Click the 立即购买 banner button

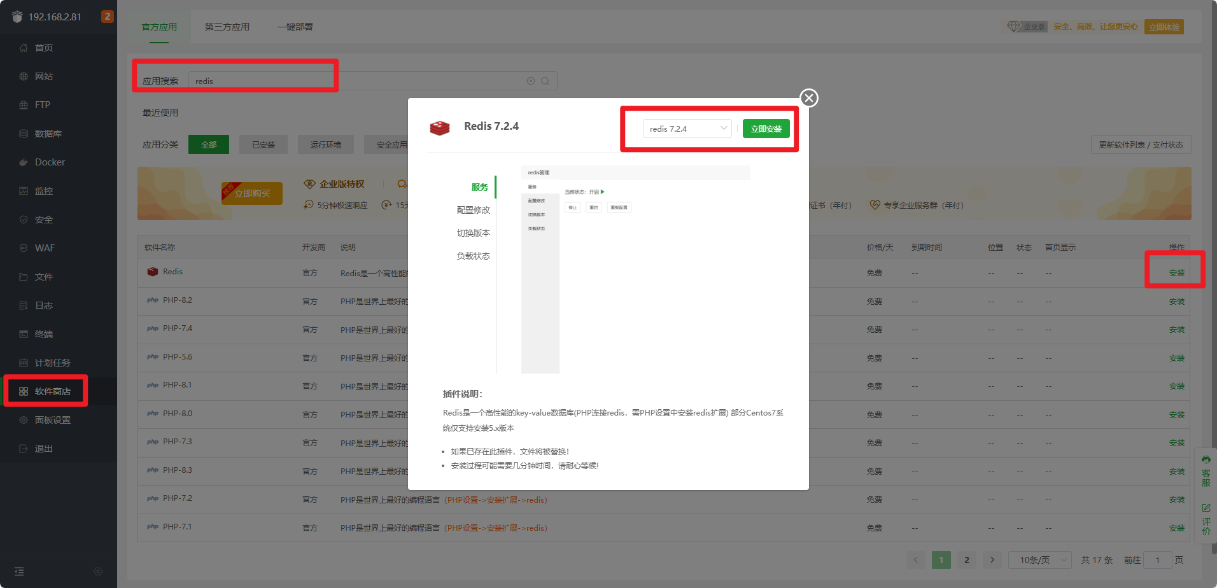252,193
